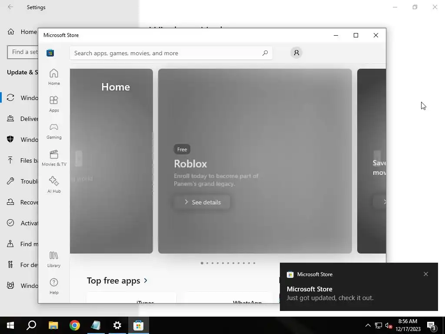Viewport: 445px width, 334px height.
Task: Select Windows Update in Settings sidebar
Action: click(19, 98)
